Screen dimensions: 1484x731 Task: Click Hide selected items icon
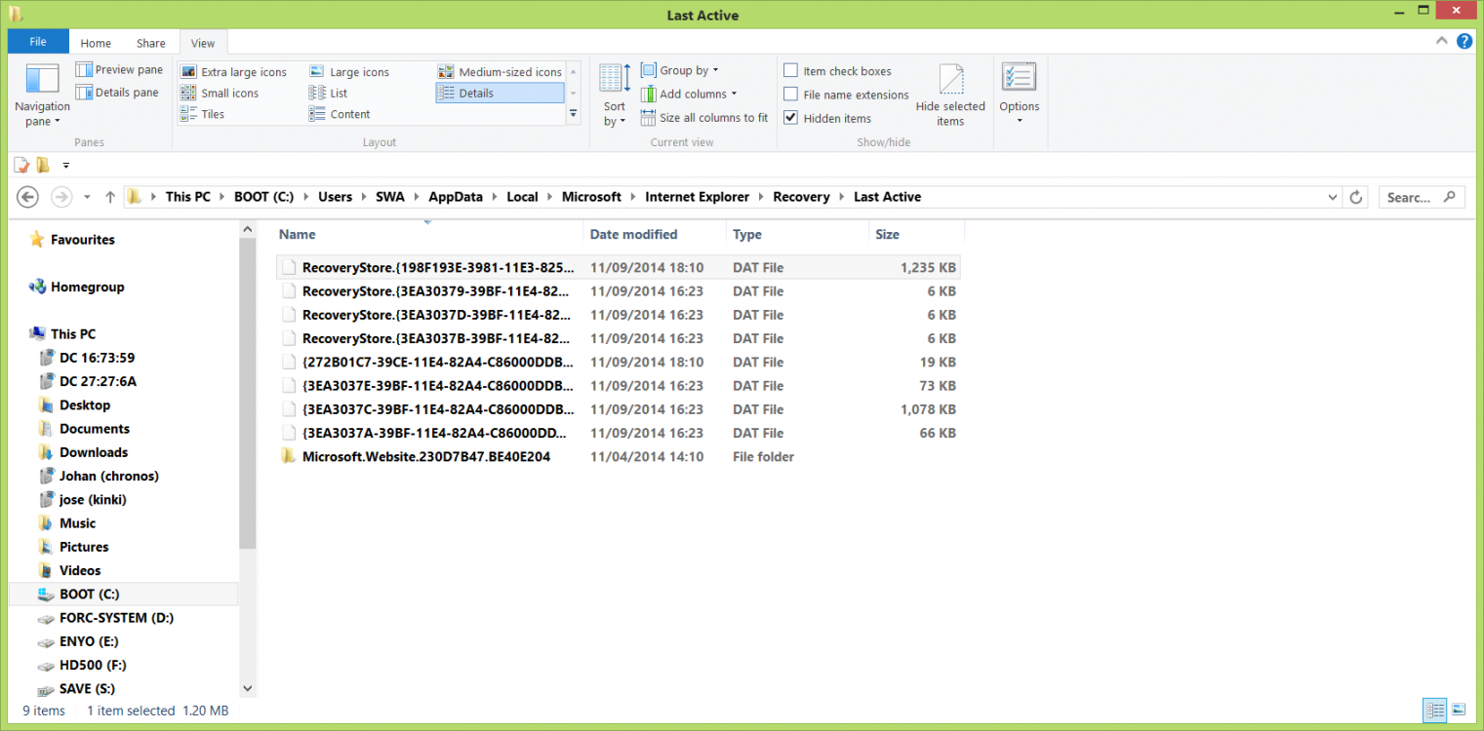950,81
